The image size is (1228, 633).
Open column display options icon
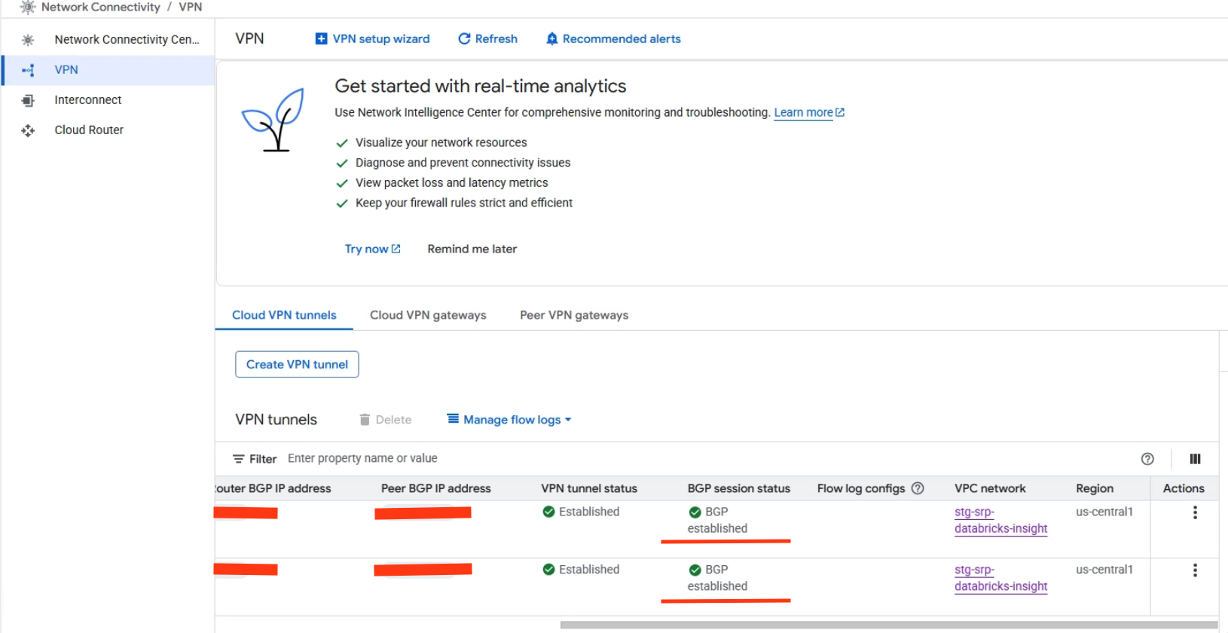[x=1195, y=459]
